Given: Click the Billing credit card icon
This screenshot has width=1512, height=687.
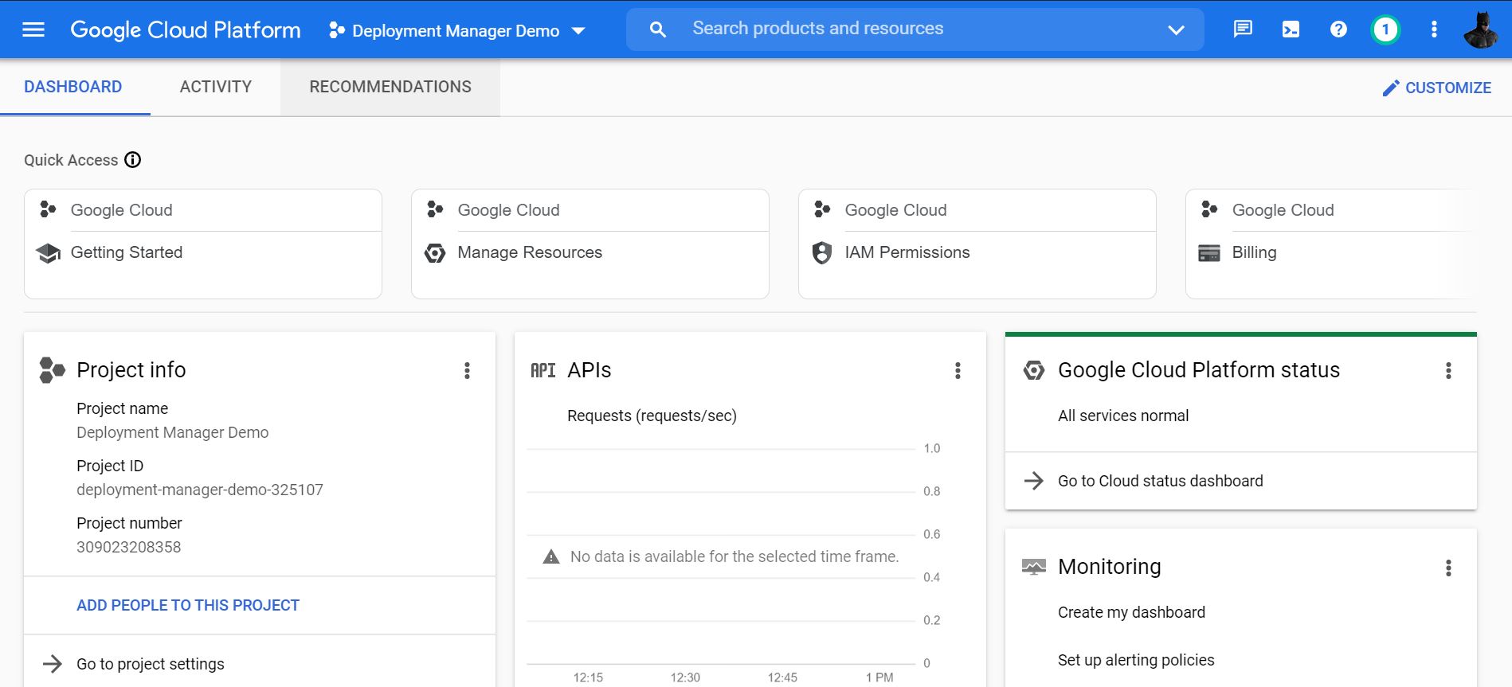Looking at the screenshot, I should click(x=1209, y=253).
